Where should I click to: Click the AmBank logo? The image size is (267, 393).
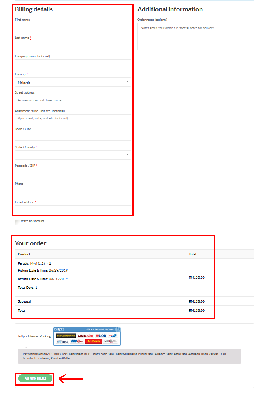[94, 341]
